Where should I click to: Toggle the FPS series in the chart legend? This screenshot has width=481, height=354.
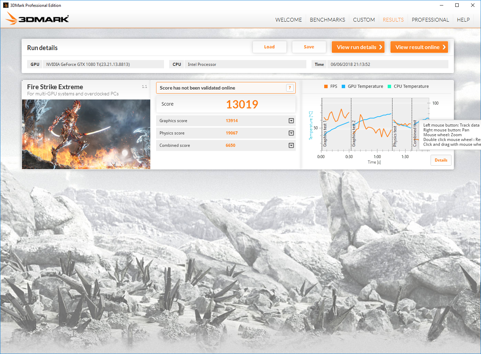tap(331, 86)
